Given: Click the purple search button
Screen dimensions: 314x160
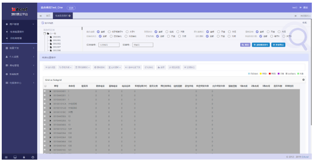Looking at the screenshot, I should coord(245,45).
